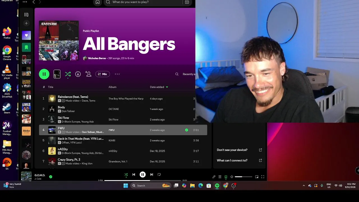Open the All Bangers playlist cover image
The height and width of the screenshot is (202, 359).
(59, 40)
